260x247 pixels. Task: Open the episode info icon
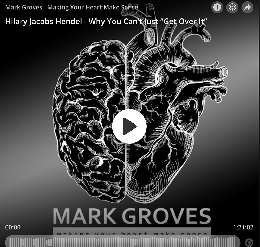pyautogui.click(x=217, y=7)
